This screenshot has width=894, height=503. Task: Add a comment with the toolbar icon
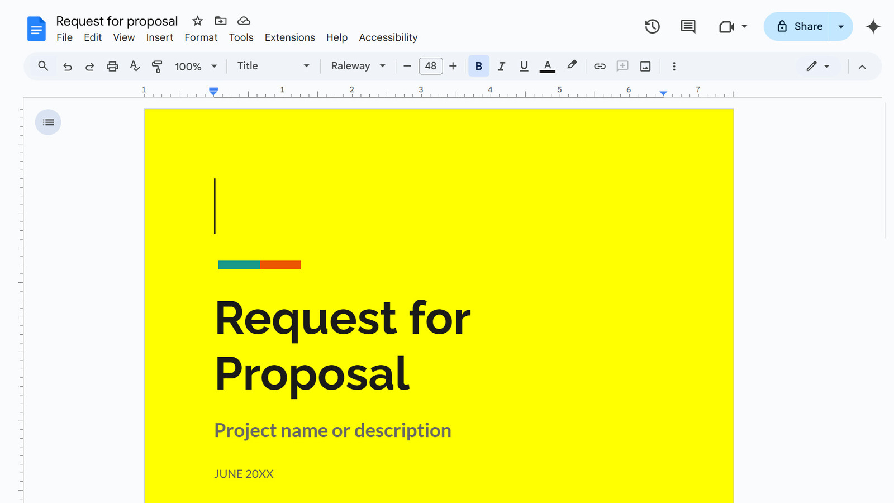point(622,66)
